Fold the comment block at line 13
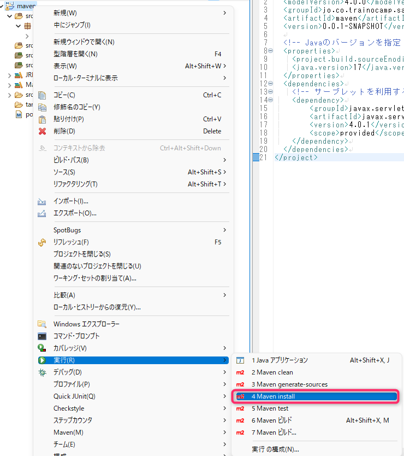Viewport: 404px width, 456px height. (x=271, y=92)
